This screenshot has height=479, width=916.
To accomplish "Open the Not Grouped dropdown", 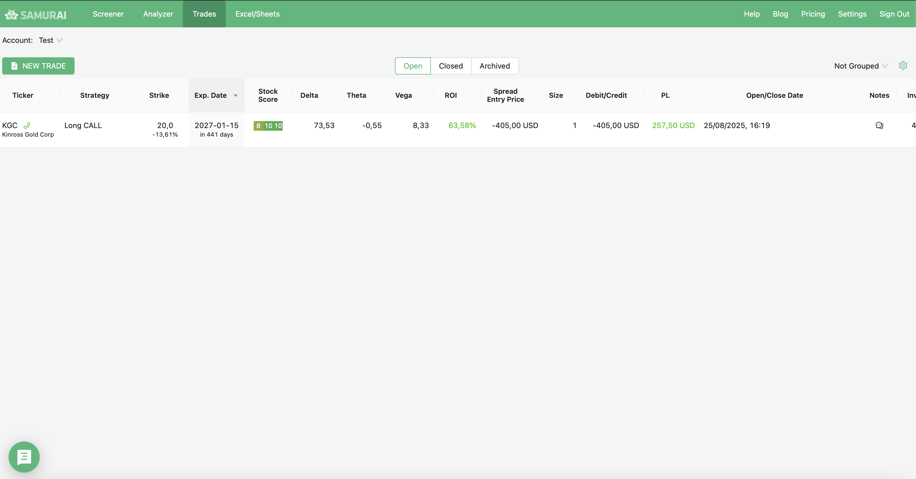I will (x=860, y=66).
